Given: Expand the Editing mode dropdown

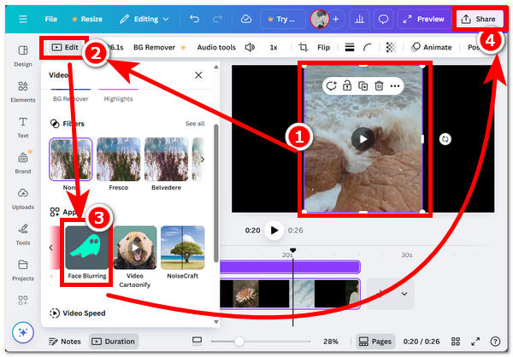Looking at the screenshot, I should coord(144,18).
